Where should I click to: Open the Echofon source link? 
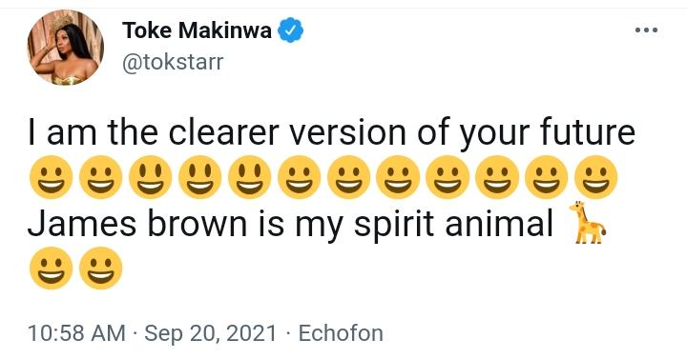pyautogui.click(x=341, y=333)
